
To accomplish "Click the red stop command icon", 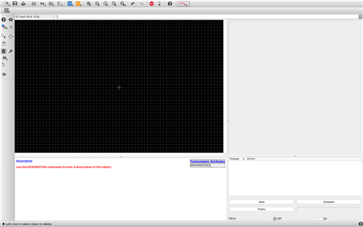I will click(x=152, y=4).
